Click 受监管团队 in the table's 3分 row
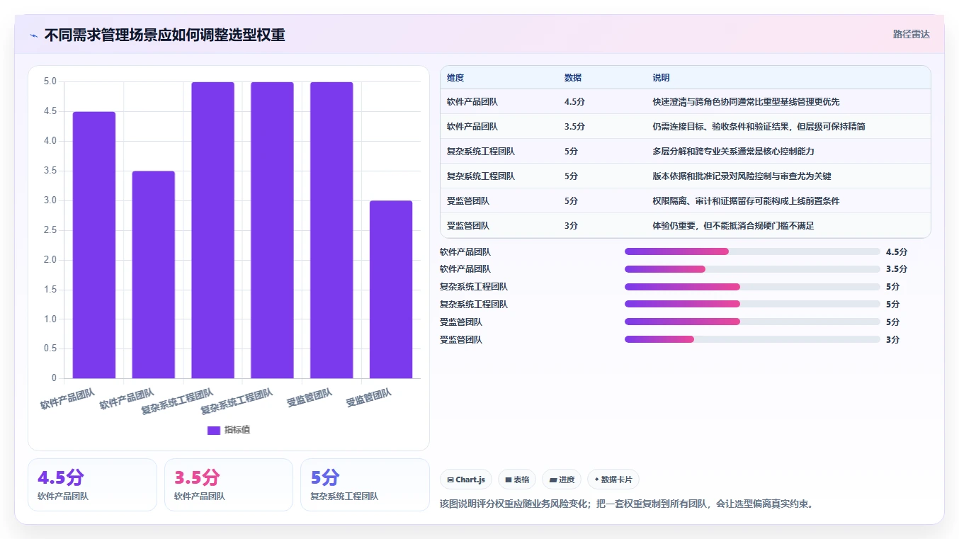959x539 pixels. click(468, 226)
